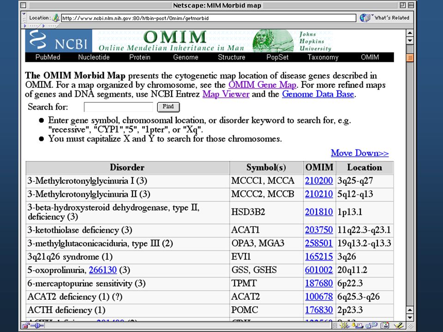Click the page proxy bookmark icon beside Location
443x332 pixels.
(56, 18)
